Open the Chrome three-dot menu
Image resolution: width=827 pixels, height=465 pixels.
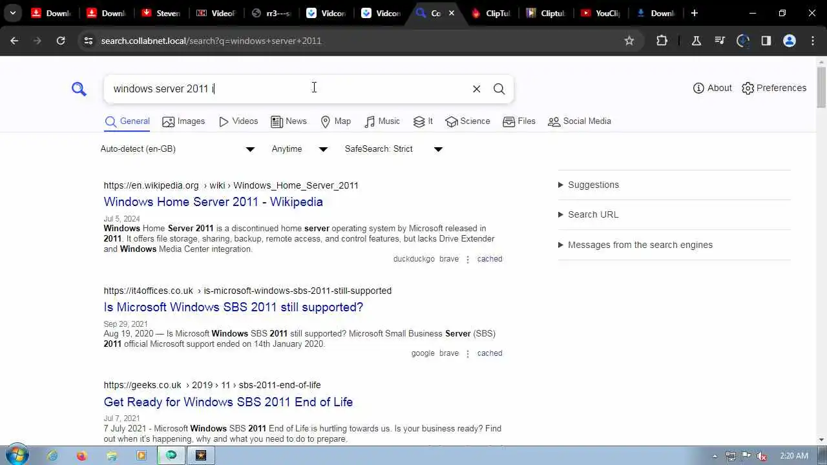(813, 41)
